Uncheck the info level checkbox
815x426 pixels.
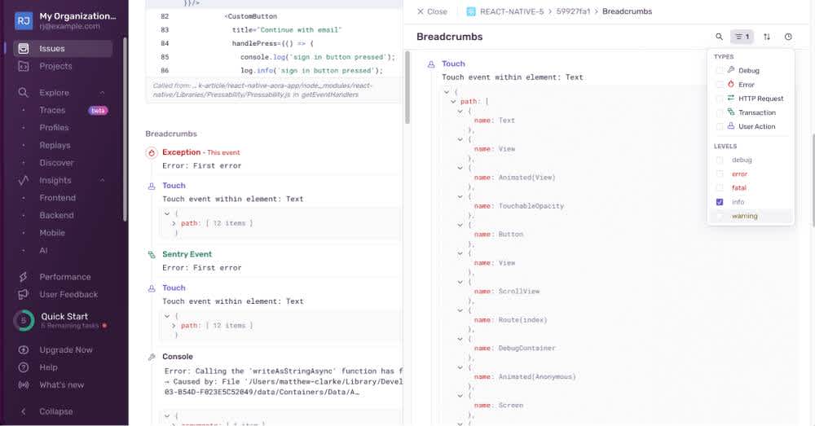click(x=719, y=202)
